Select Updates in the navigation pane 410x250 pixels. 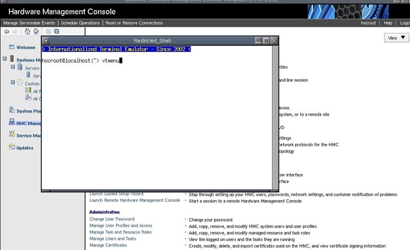coord(25,148)
